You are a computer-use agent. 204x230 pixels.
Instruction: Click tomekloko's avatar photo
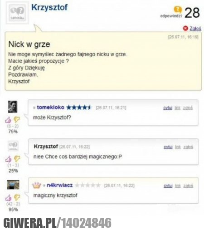(13, 107)
